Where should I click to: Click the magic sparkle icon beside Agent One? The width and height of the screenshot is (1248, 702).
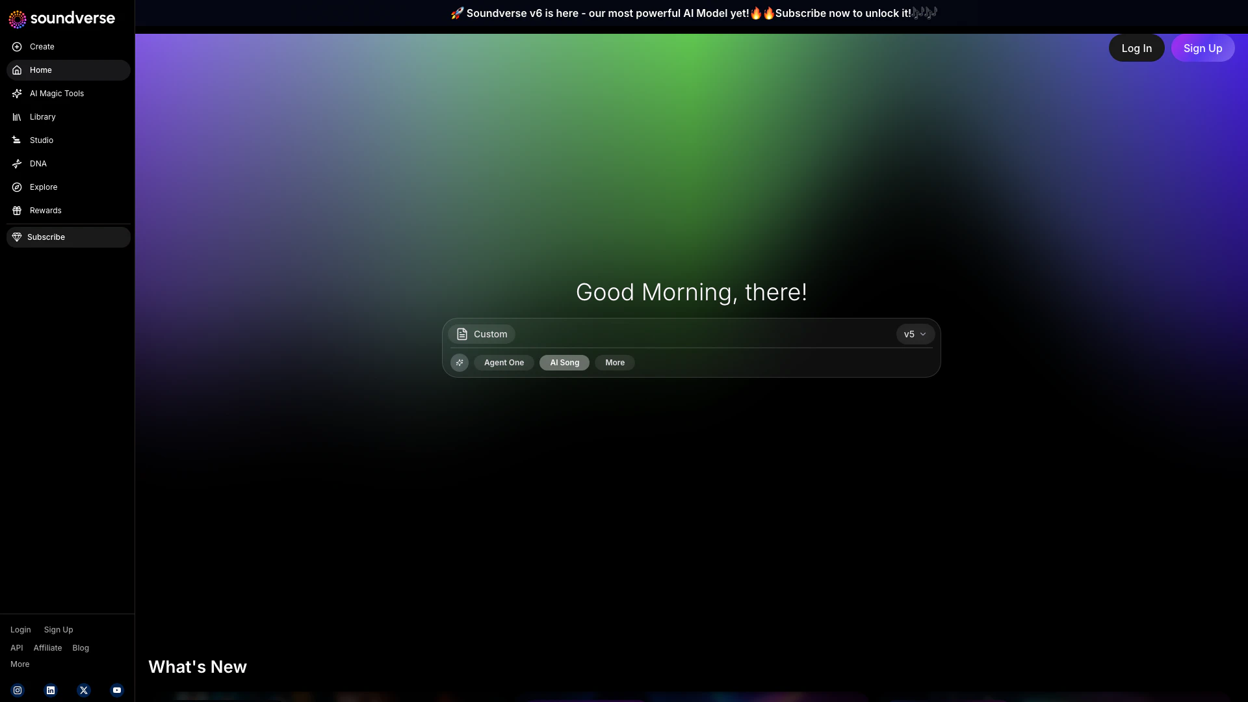[460, 363]
